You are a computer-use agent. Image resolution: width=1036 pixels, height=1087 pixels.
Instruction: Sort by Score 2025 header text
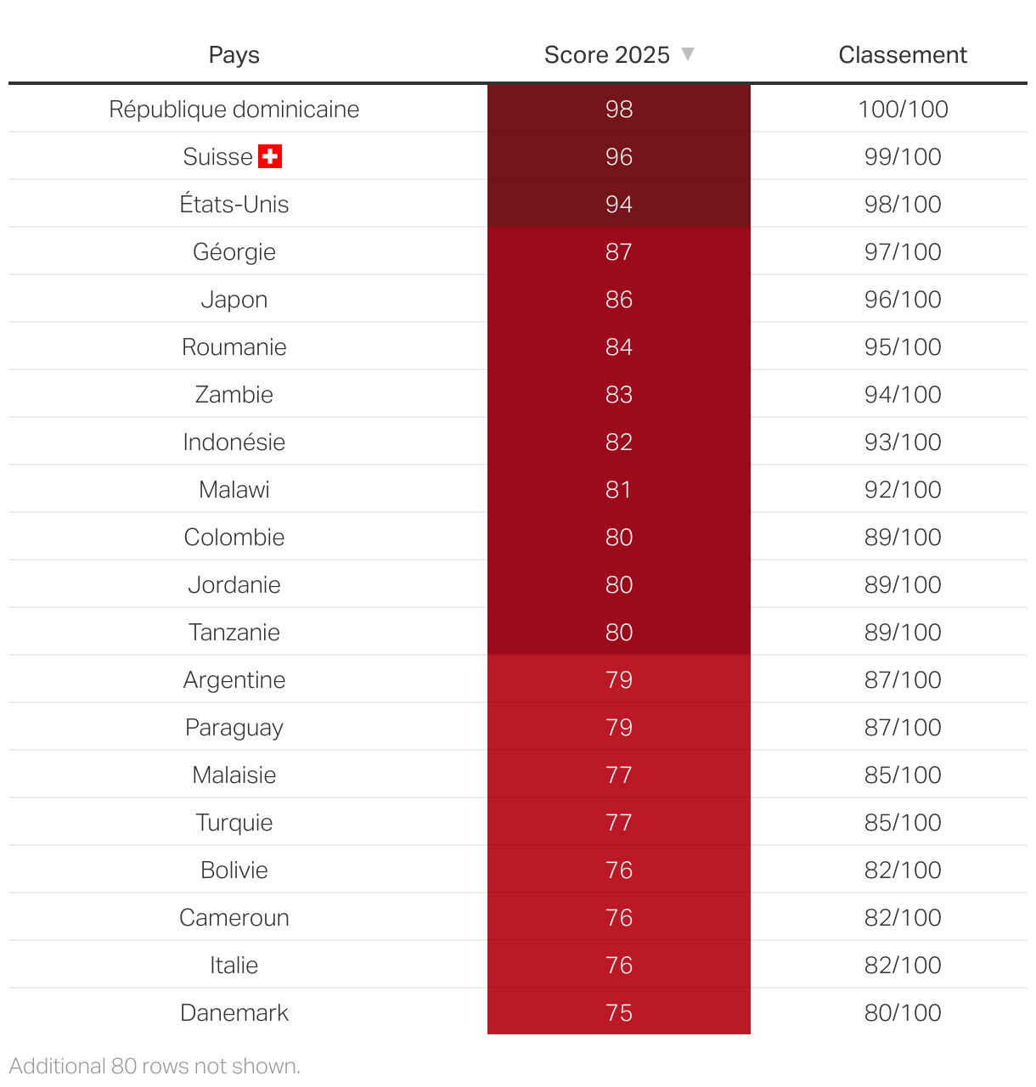coord(606,55)
